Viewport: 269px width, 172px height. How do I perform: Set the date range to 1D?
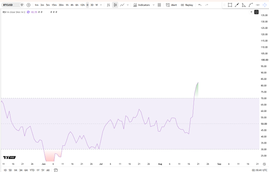tap(5, 170)
